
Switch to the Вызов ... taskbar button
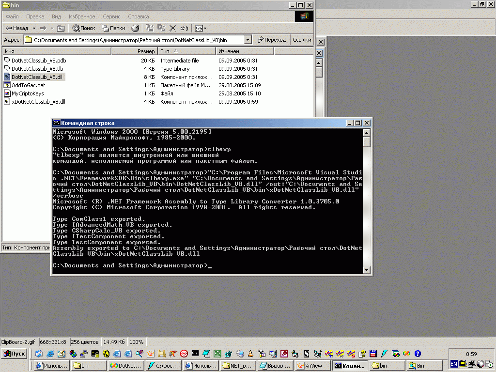point(276,366)
